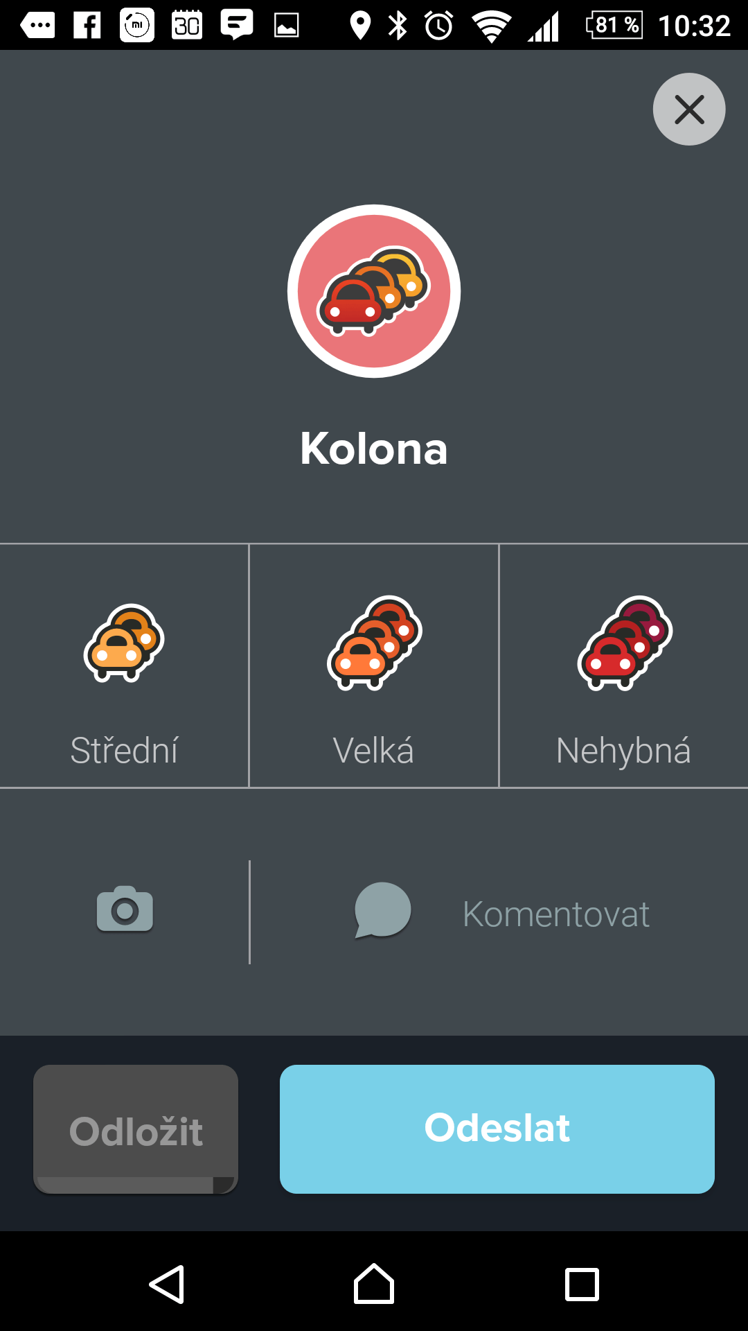Close the report dialog with X
Image resolution: width=748 pixels, height=1331 pixels.
(689, 110)
